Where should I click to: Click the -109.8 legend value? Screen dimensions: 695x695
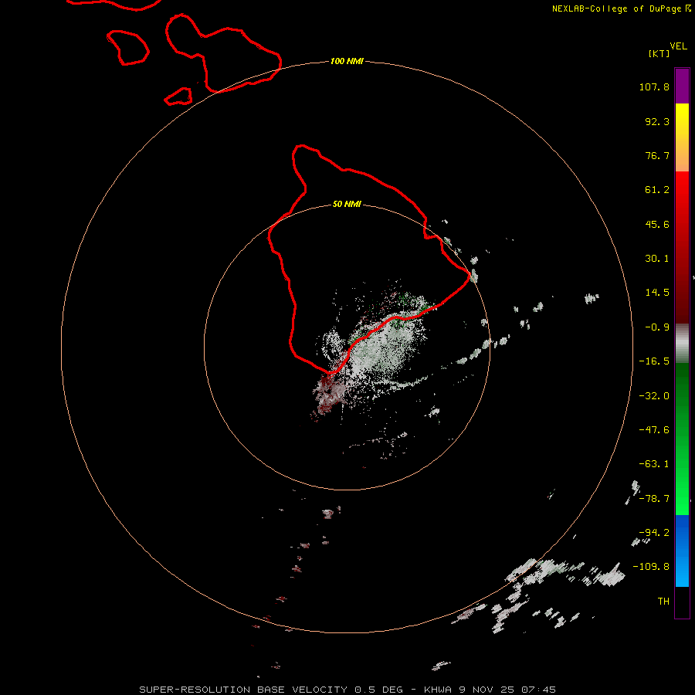(x=652, y=567)
